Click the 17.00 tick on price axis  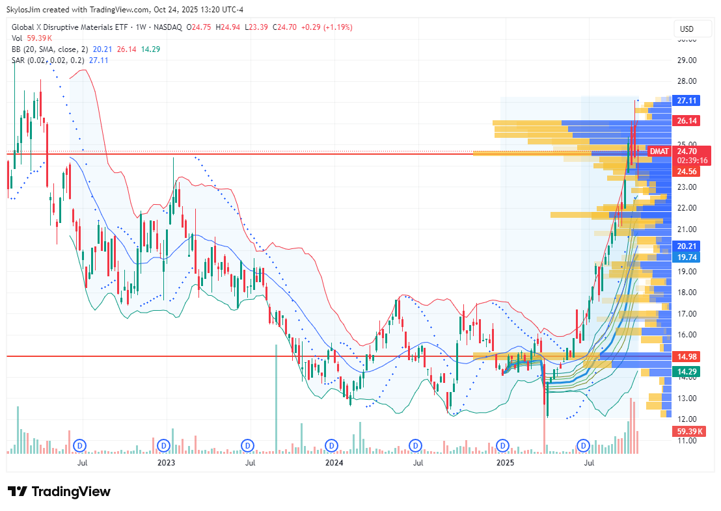(x=687, y=314)
